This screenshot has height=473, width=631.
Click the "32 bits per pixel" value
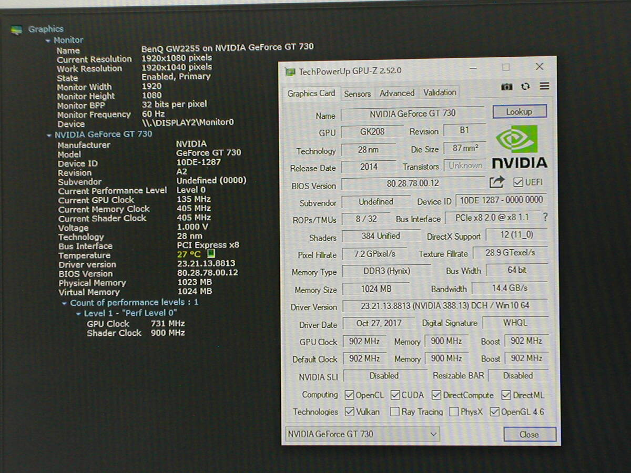tap(174, 104)
